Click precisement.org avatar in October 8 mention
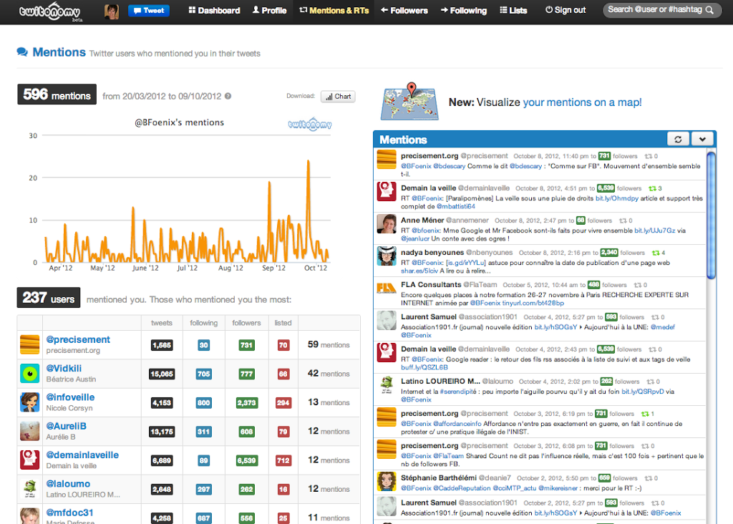 (x=387, y=160)
